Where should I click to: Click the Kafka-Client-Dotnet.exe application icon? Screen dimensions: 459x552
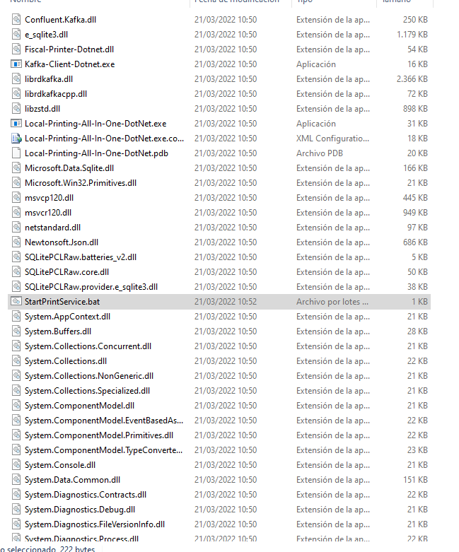point(16,64)
